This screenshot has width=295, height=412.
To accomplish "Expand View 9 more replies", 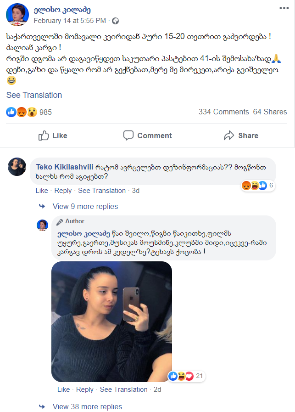I will [x=85, y=207].
